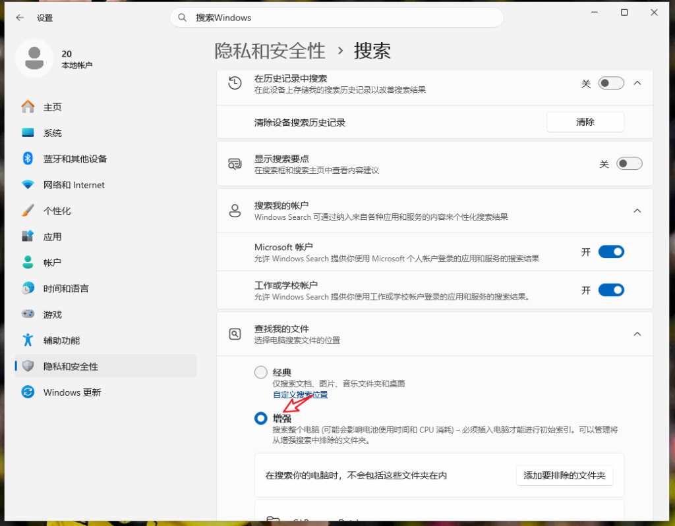Click the 自定义搜索位置 link
Image resolution: width=675 pixels, height=526 pixels.
300,395
